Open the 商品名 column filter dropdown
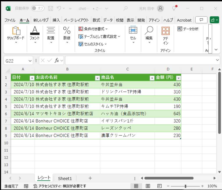 152,78
